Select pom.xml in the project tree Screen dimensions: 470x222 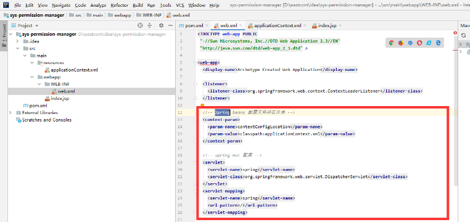(38, 105)
